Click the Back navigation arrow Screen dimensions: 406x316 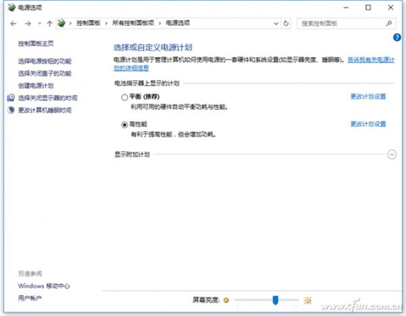pyautogui.click(x=13, y=23)
